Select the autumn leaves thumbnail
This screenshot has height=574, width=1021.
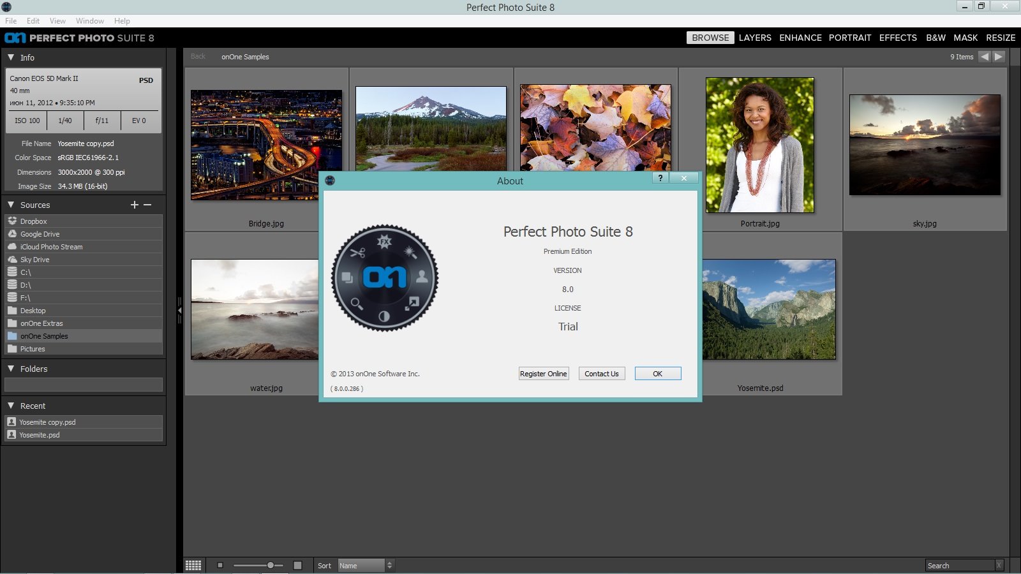point(595,128)
